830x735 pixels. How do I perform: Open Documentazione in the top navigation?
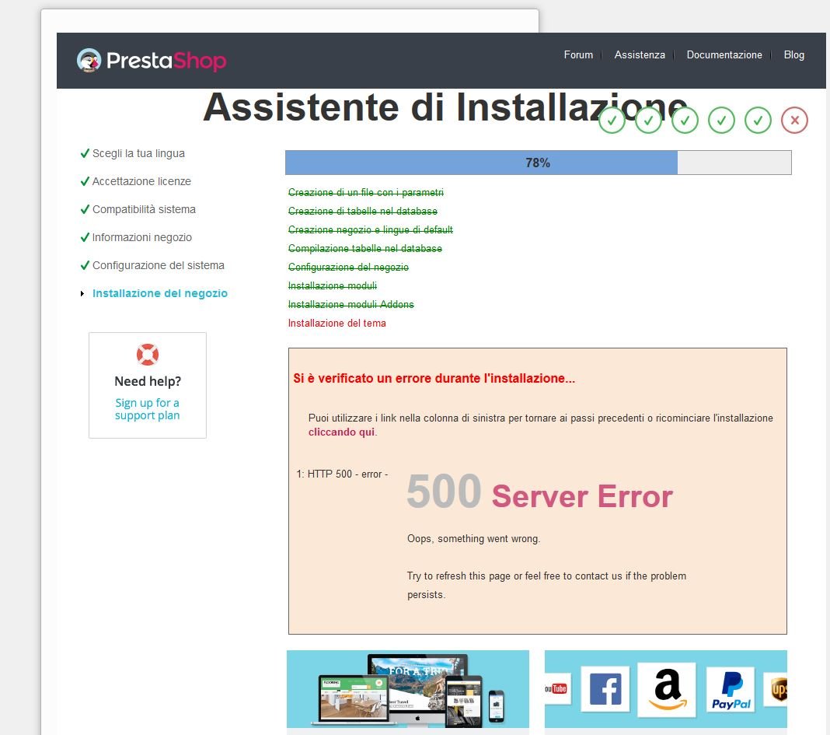click(724, 55)
